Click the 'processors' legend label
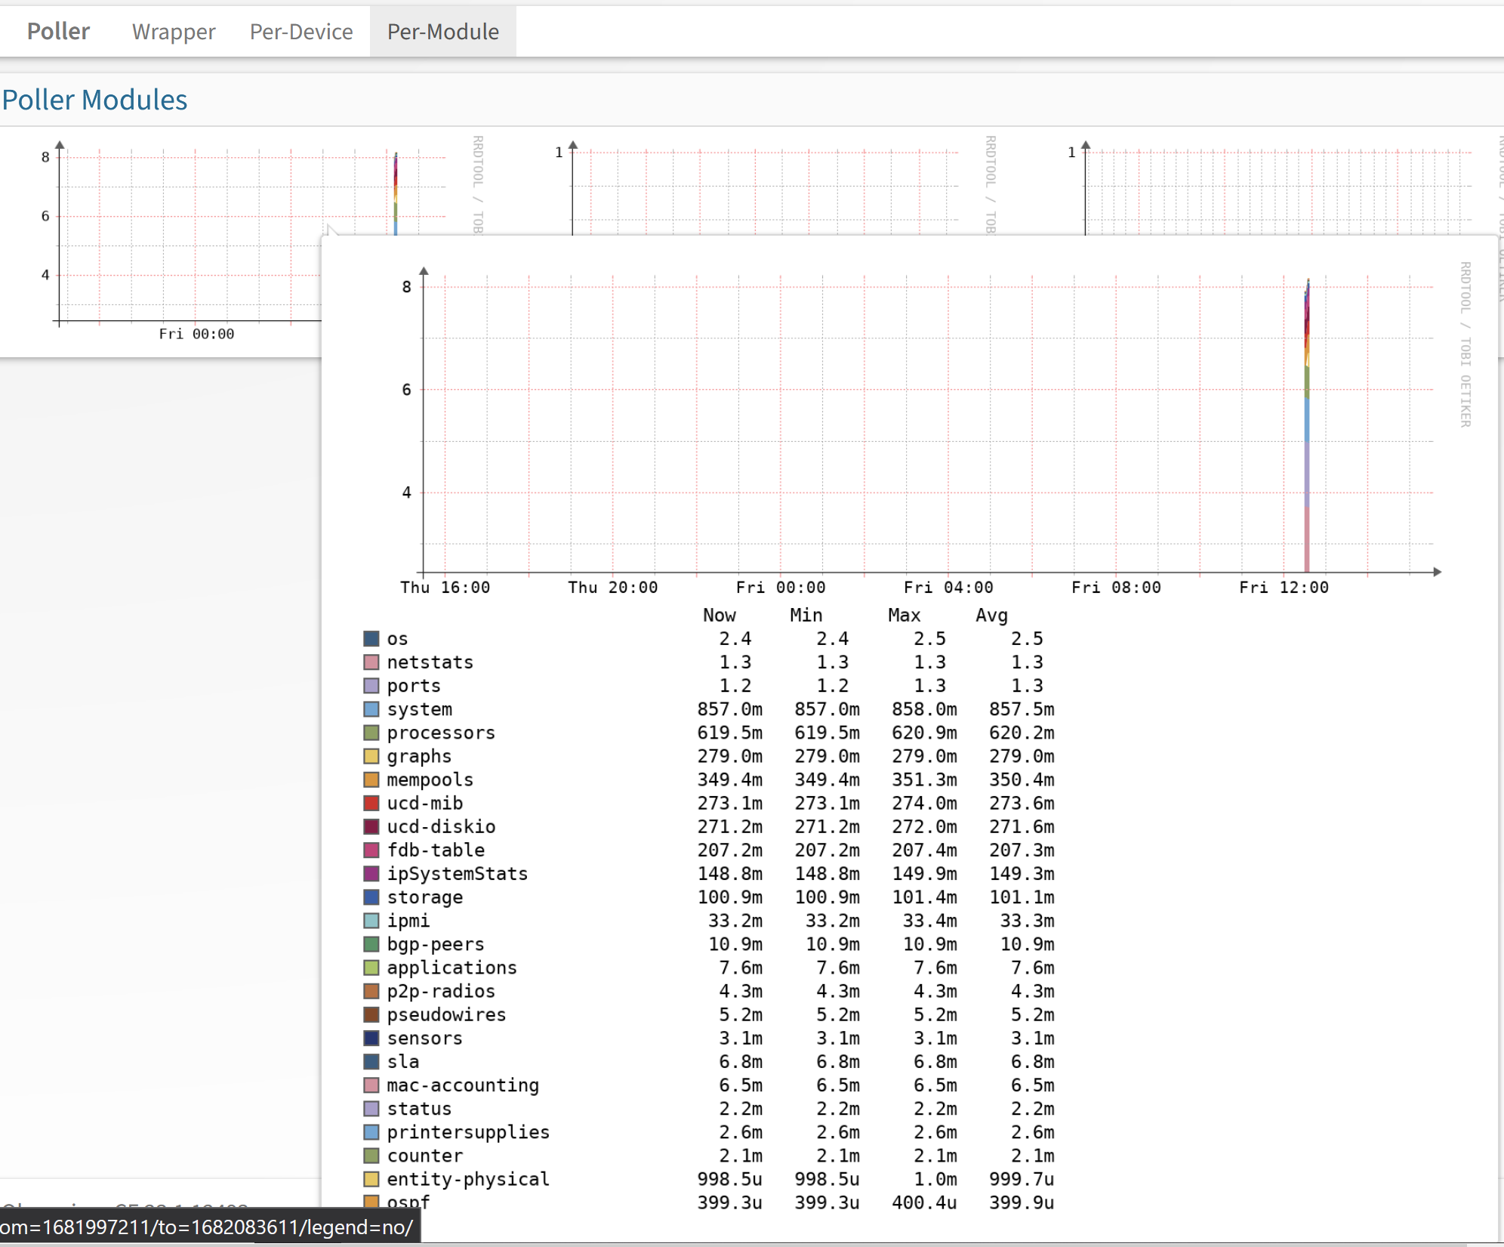This screenshot has height=1247, width=1504. pyautogui.click(x=441, y=733)
